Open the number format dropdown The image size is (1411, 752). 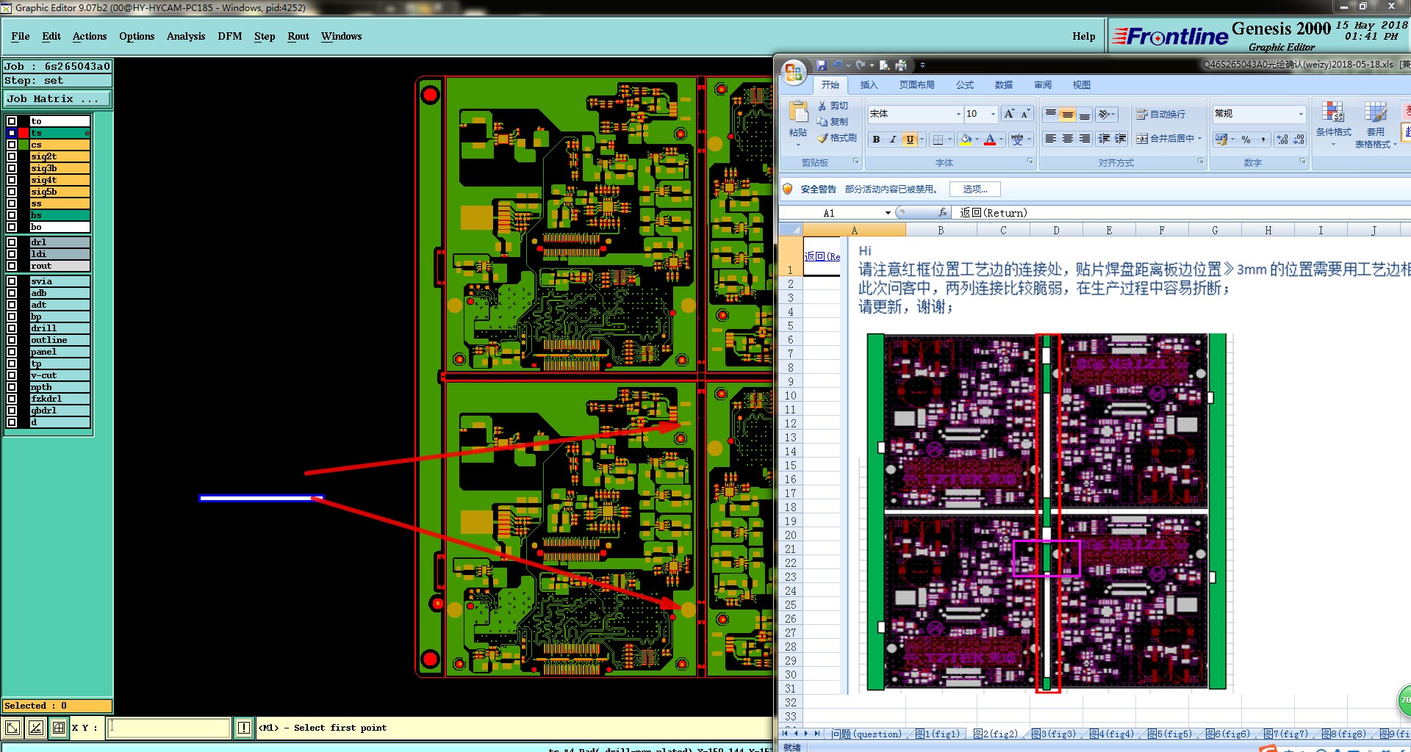pyautogui.click(x=1301, y=114)
